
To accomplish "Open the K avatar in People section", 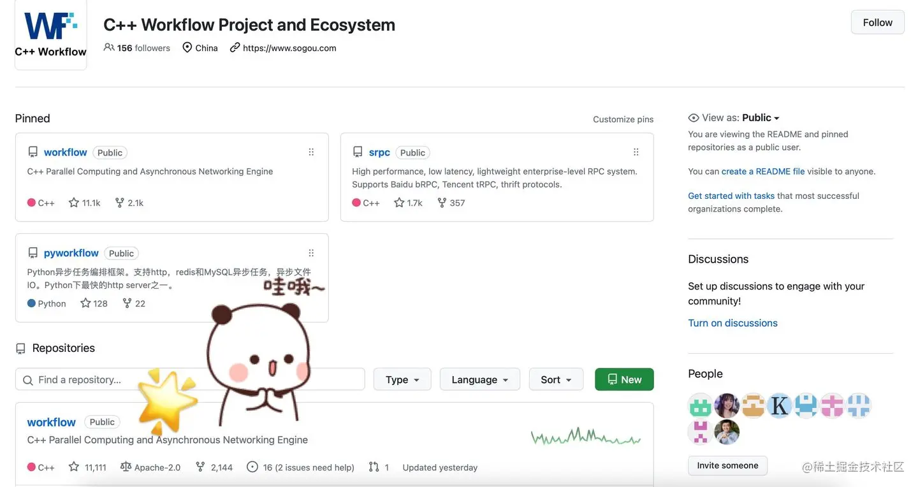I will point(780,405).
